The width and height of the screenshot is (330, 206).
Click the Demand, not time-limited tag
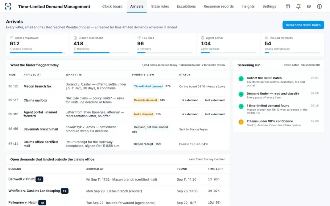[x=151, y=127]
